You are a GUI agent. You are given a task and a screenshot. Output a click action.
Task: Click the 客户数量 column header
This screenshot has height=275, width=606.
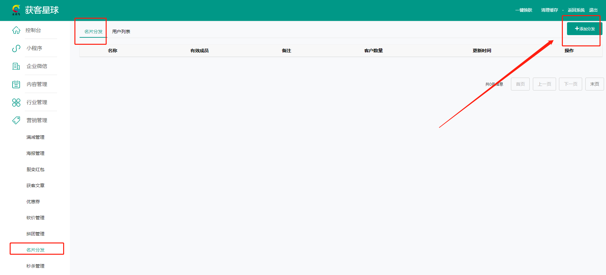pos(373,51)
